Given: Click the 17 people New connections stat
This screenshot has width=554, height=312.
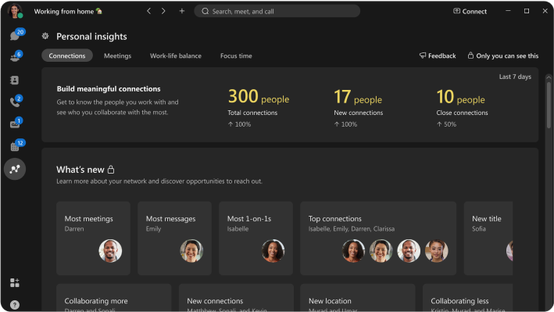Looking at the screenshot, I should tap(358, 108).
